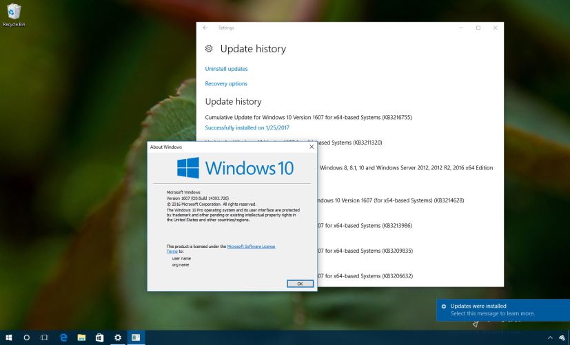Open the Start menu

pos(9,337)
